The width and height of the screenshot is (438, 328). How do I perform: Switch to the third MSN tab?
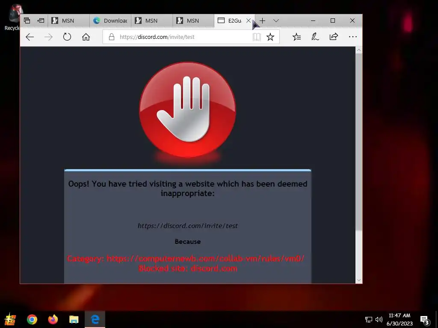193,20
